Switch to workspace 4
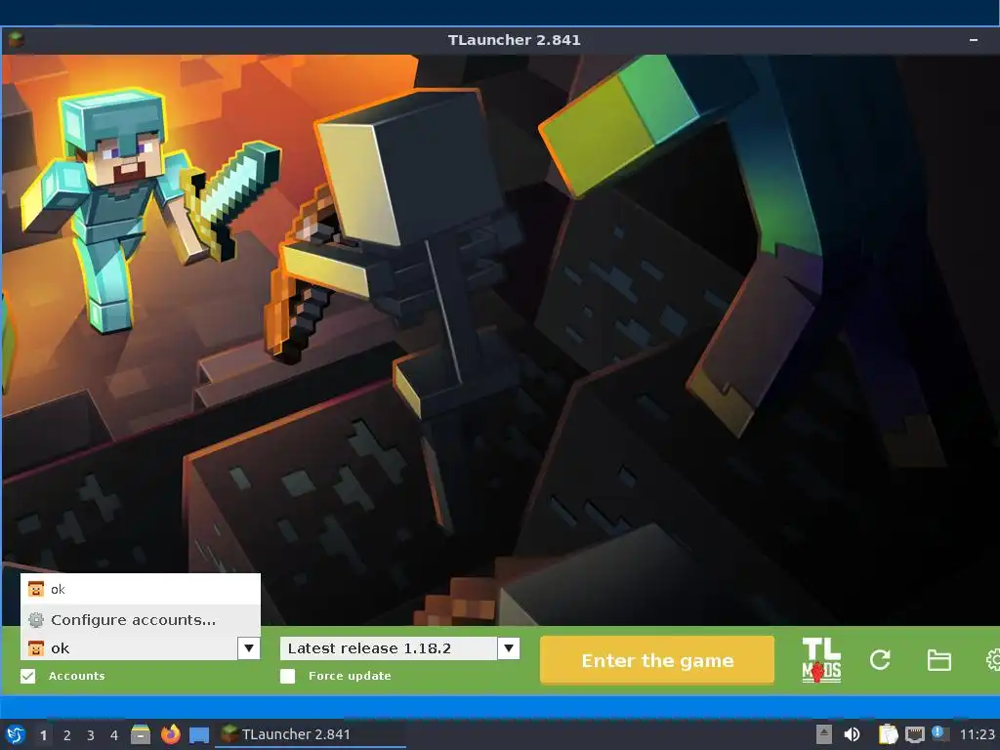This screenshot has height=750, width=1000. 114,735
